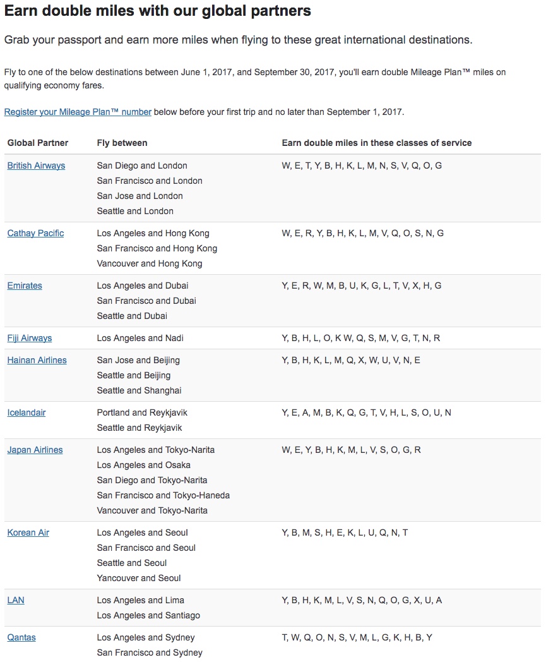Click the Seattle and Shanghai route text
546x662 pixels.
(139, 390)
